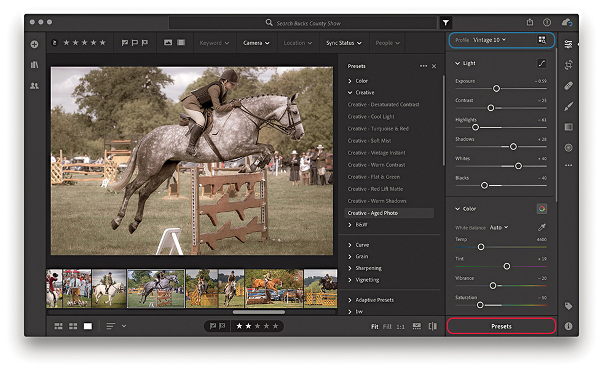Image resolution: width=603 pixels, height=371 pixels.
Task: Expand the B&W presets group
Action: (358, 225)
